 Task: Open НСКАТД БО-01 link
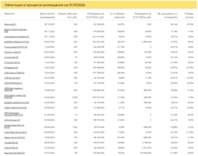(x=11, y=148)
